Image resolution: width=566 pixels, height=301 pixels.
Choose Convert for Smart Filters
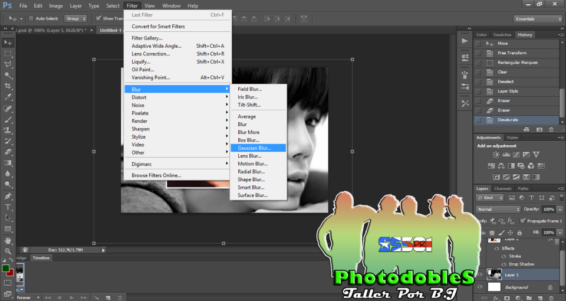pos(177,27)
